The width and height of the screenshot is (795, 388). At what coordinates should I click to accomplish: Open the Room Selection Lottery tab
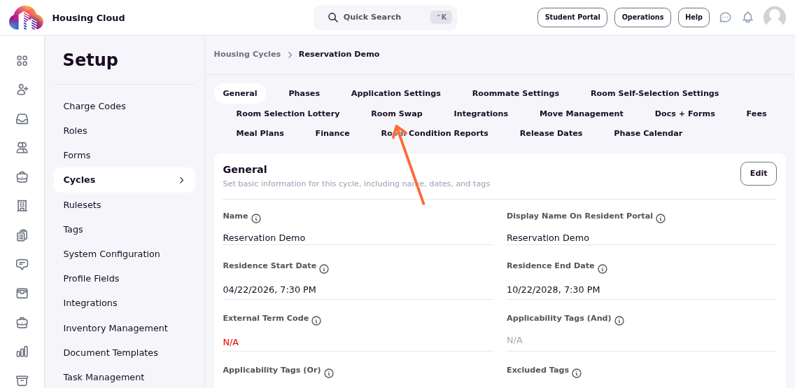pos(288,113)
